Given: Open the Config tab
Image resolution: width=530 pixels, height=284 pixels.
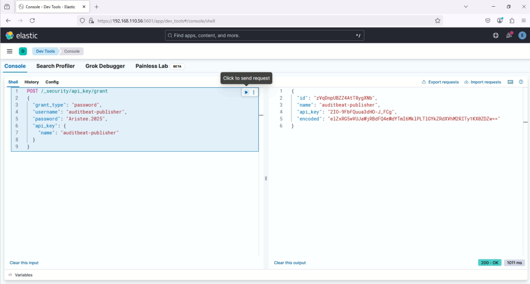Looking at the screenshot, I should coord(52,82).
